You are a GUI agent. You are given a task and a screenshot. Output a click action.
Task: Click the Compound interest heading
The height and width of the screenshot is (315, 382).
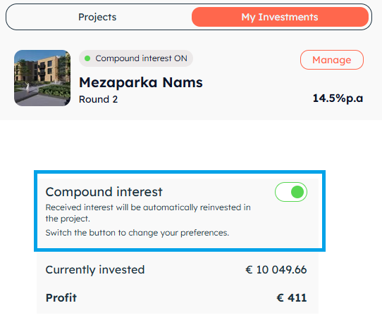coord(104,192)
